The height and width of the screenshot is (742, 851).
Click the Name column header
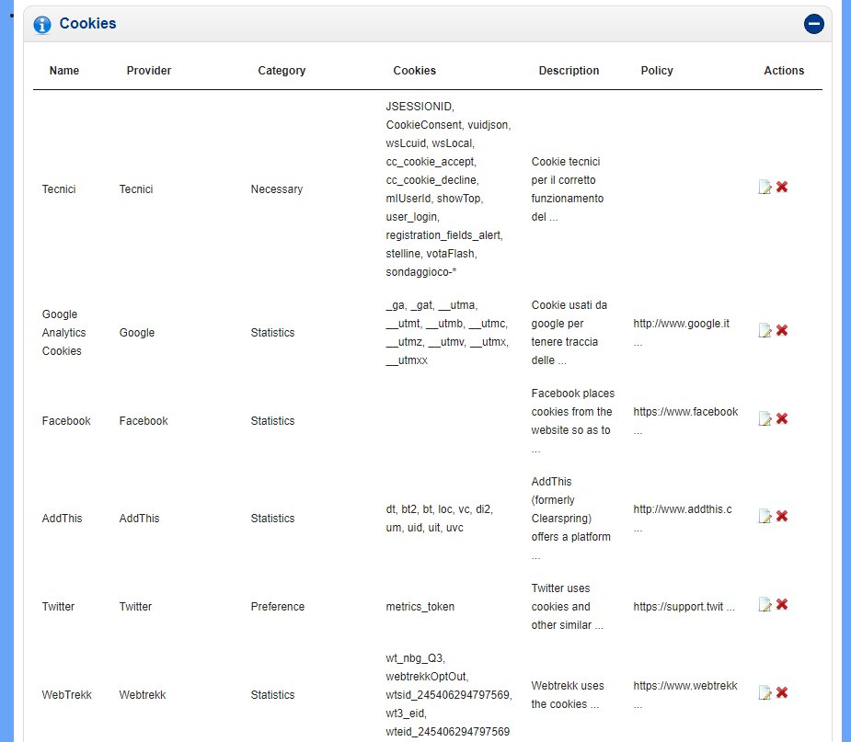point(64,71)
